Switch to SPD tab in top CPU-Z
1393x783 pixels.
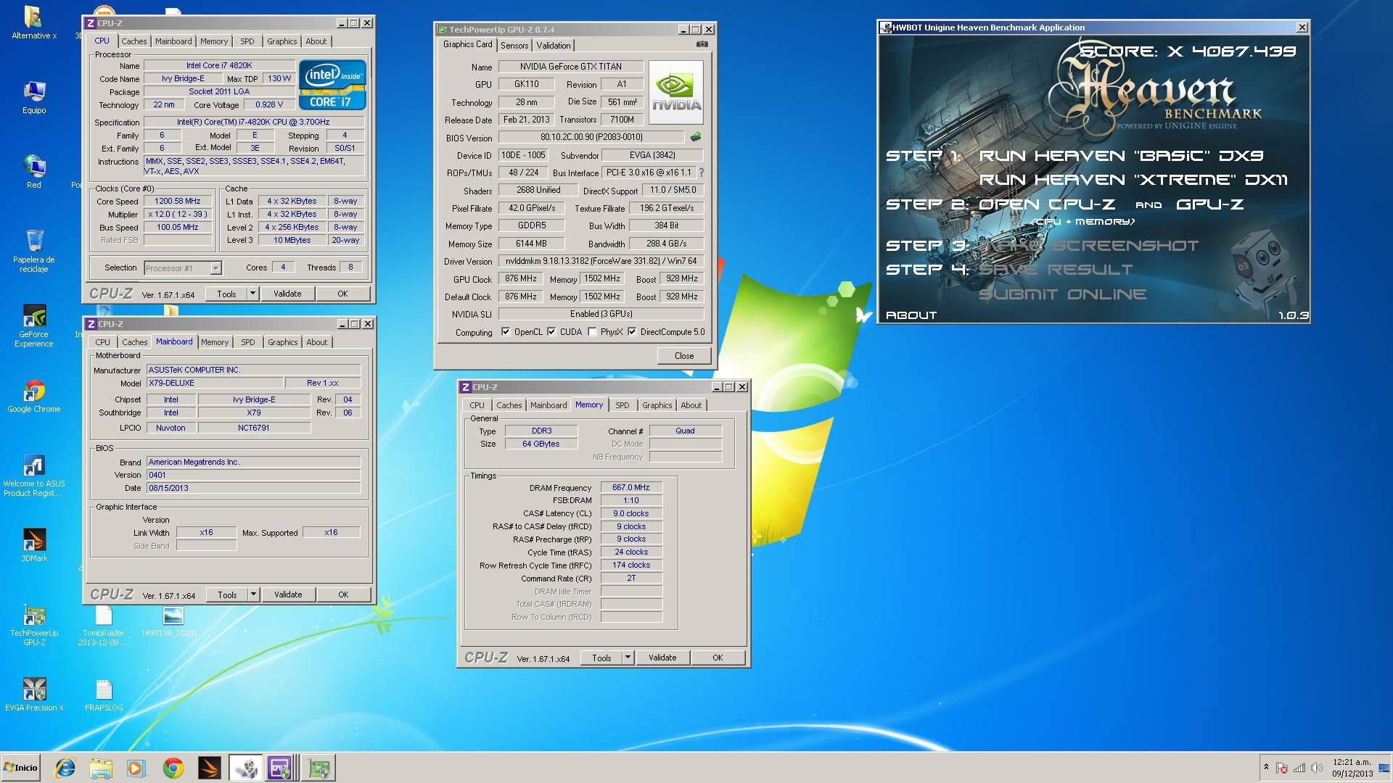coord(247,41)
